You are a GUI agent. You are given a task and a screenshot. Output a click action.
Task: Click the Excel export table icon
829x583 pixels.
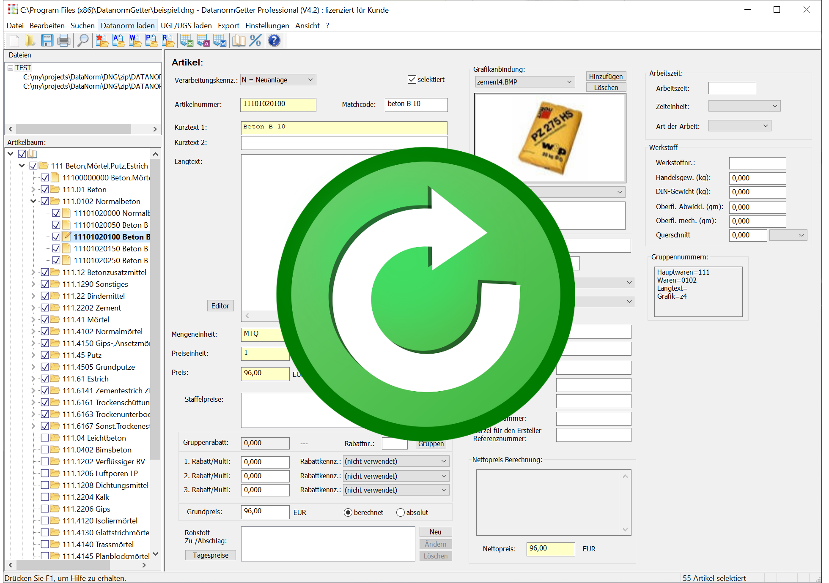click(x=187, y=41)
